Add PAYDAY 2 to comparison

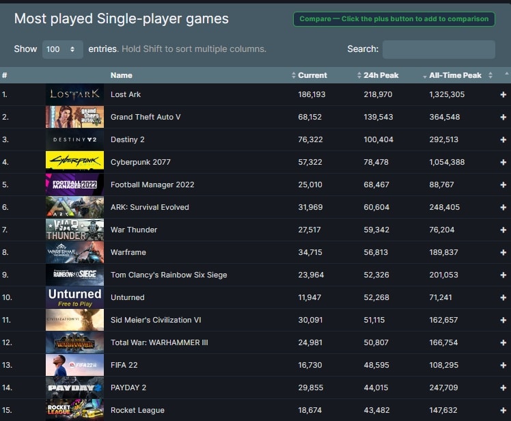click(503, 388)
